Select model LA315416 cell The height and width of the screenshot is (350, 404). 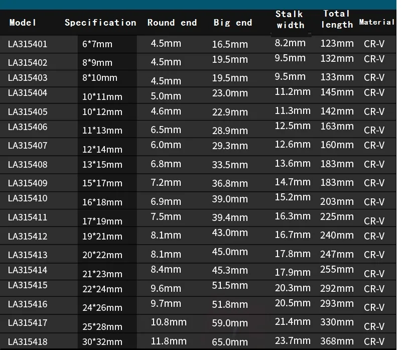tap(28, 304)
